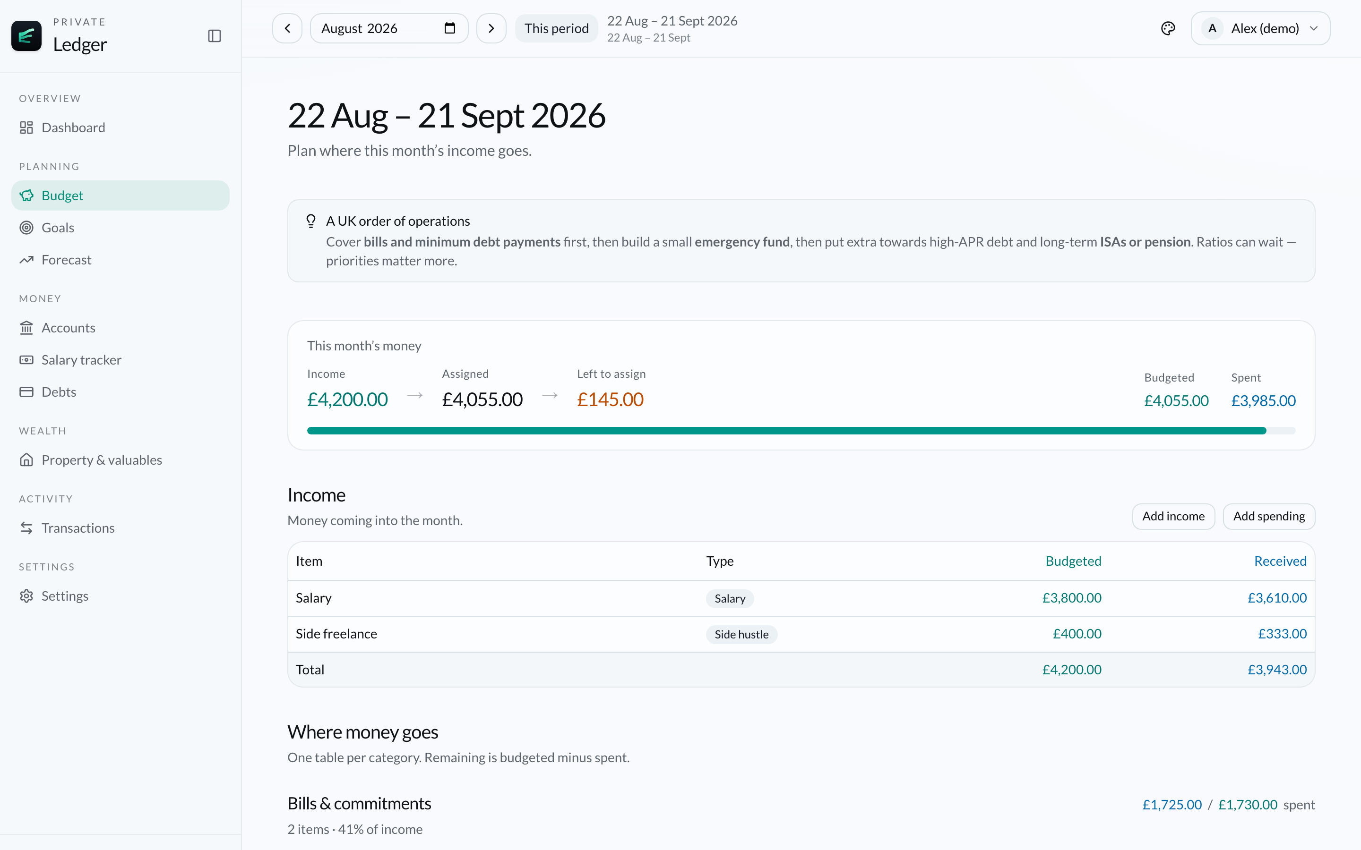Open the Accounts page
This screenshot has height=850, width=1361.
click(121, 328)
